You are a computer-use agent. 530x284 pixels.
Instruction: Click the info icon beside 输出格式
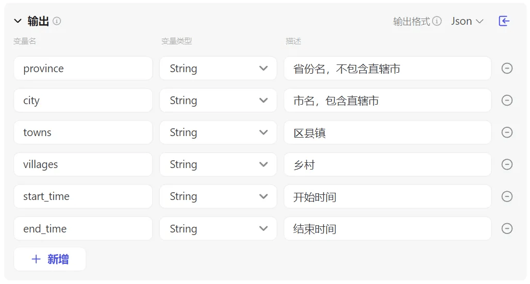(x=437, y=21)
